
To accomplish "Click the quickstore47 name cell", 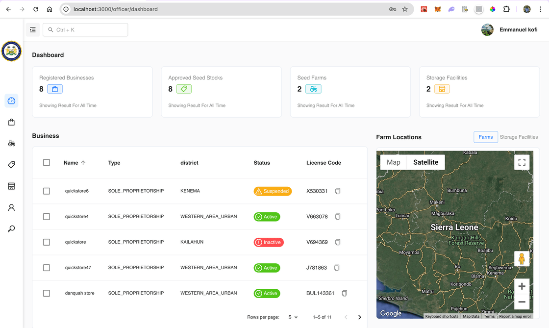I will pos(78,267).
